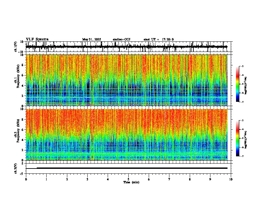Click the time axis tick label "6"
This screenshot has height=201, width=260.
[x=149, y=179]
